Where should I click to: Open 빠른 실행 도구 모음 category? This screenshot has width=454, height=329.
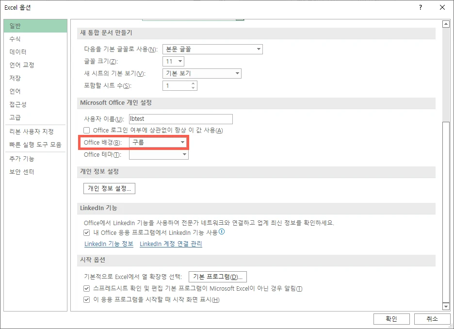pos(35,145)
